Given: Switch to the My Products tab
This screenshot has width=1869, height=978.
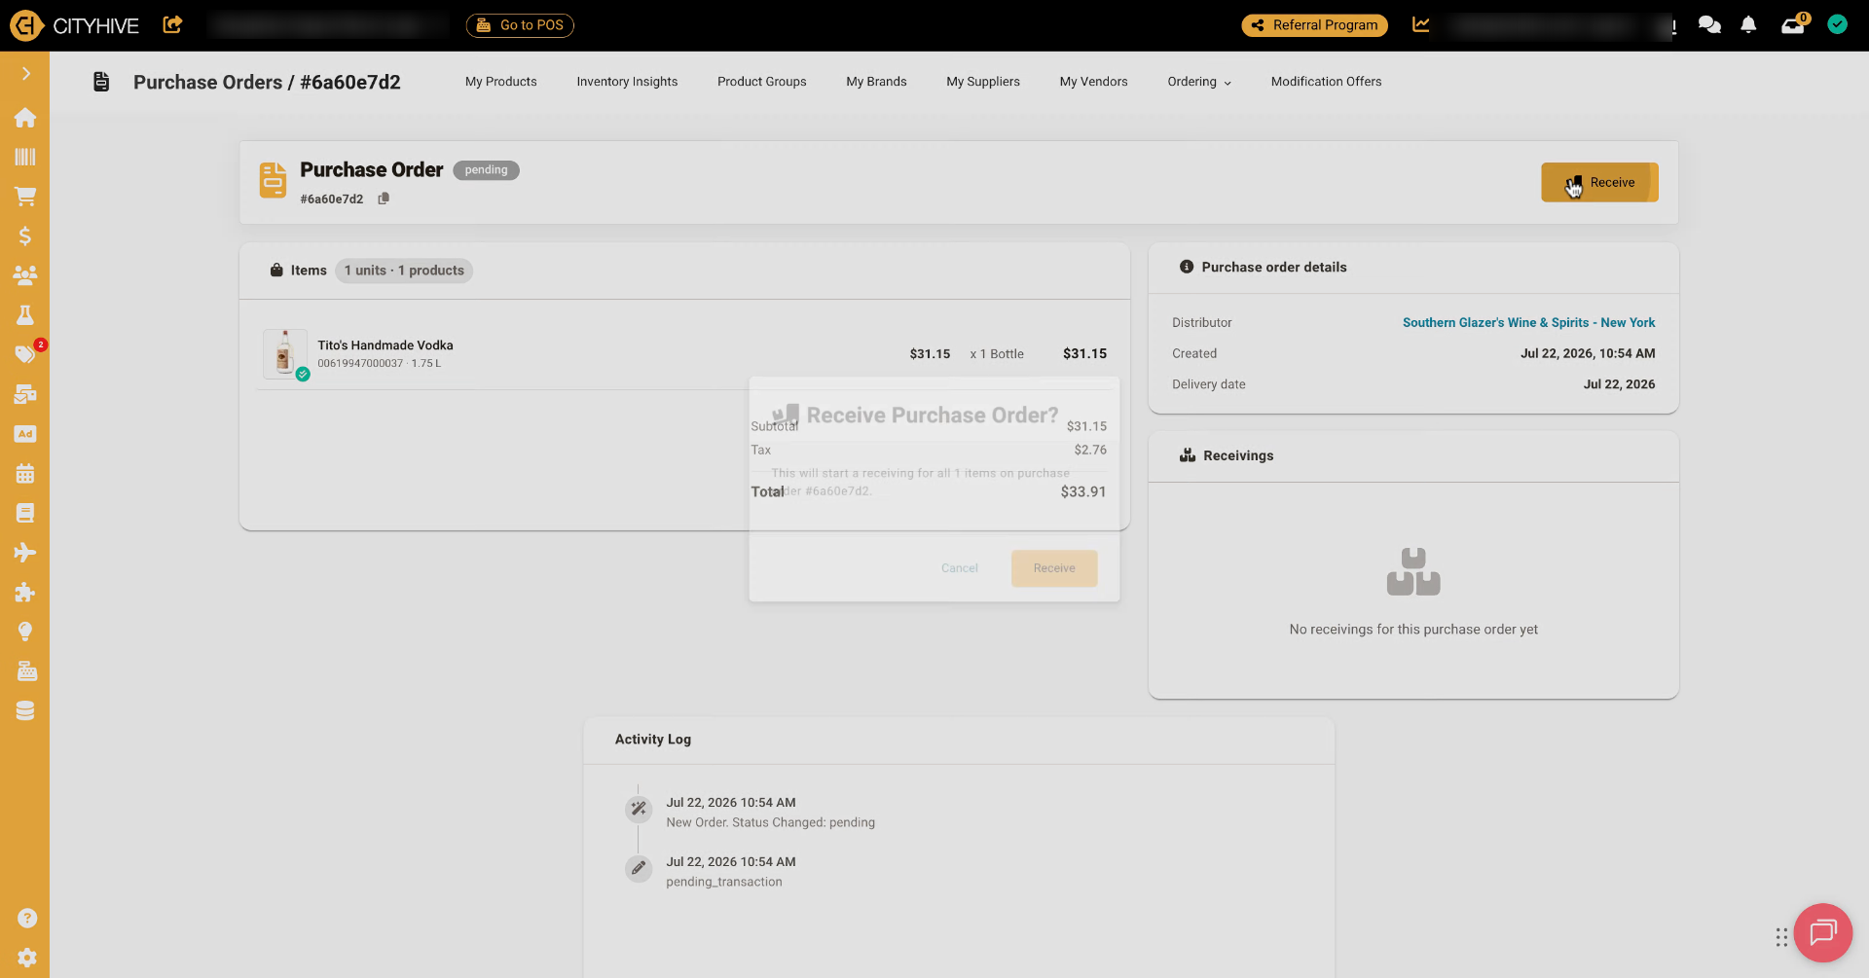Looking at the screenshot, I should (501, 82).
